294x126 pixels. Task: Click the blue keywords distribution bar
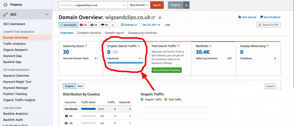tap(125, 63)
